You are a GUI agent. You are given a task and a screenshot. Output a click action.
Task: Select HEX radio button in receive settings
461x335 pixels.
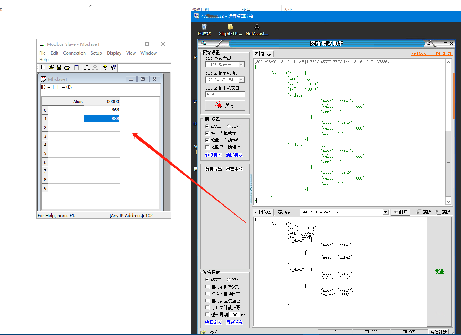pyautogui.click(x=229, y=126)
